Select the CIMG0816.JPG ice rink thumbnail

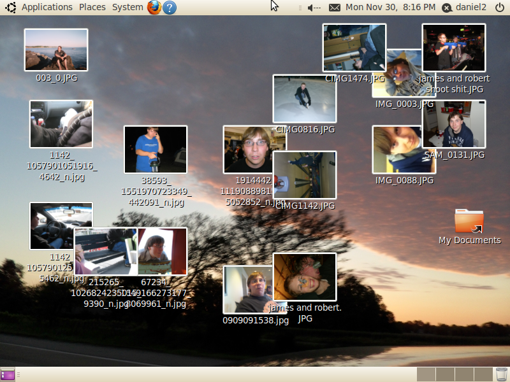click(x=305, y=99)
